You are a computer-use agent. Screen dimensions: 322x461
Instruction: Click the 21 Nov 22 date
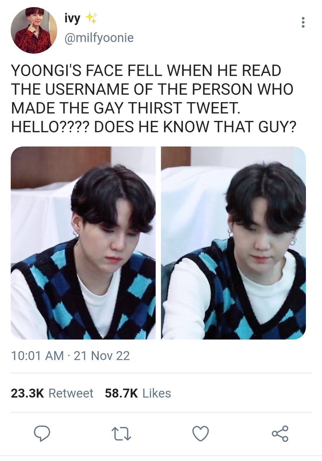point(102,356)
